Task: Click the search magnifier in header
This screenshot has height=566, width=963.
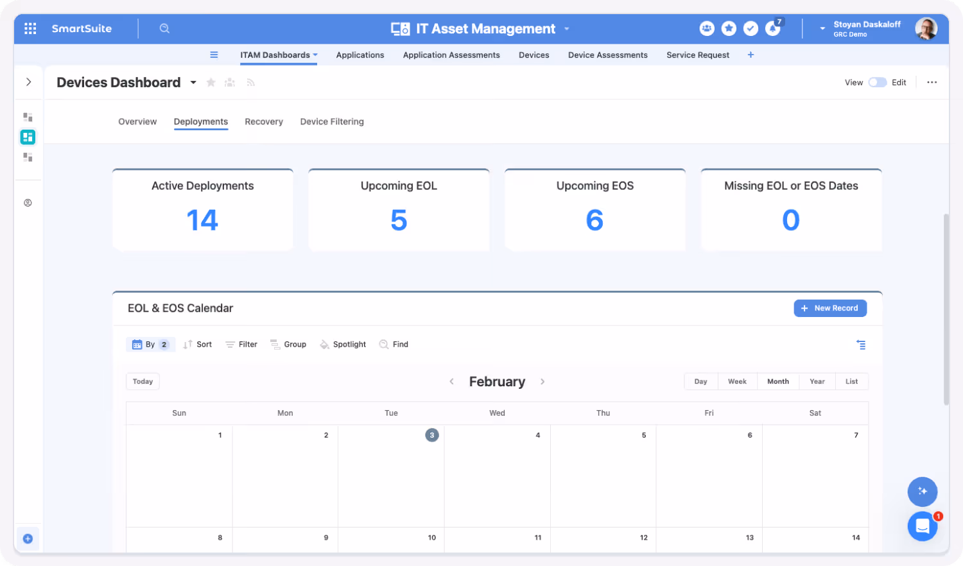Action: coord(164,28)
